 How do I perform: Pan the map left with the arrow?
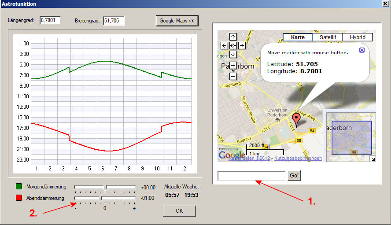click(x=225, y=45)
